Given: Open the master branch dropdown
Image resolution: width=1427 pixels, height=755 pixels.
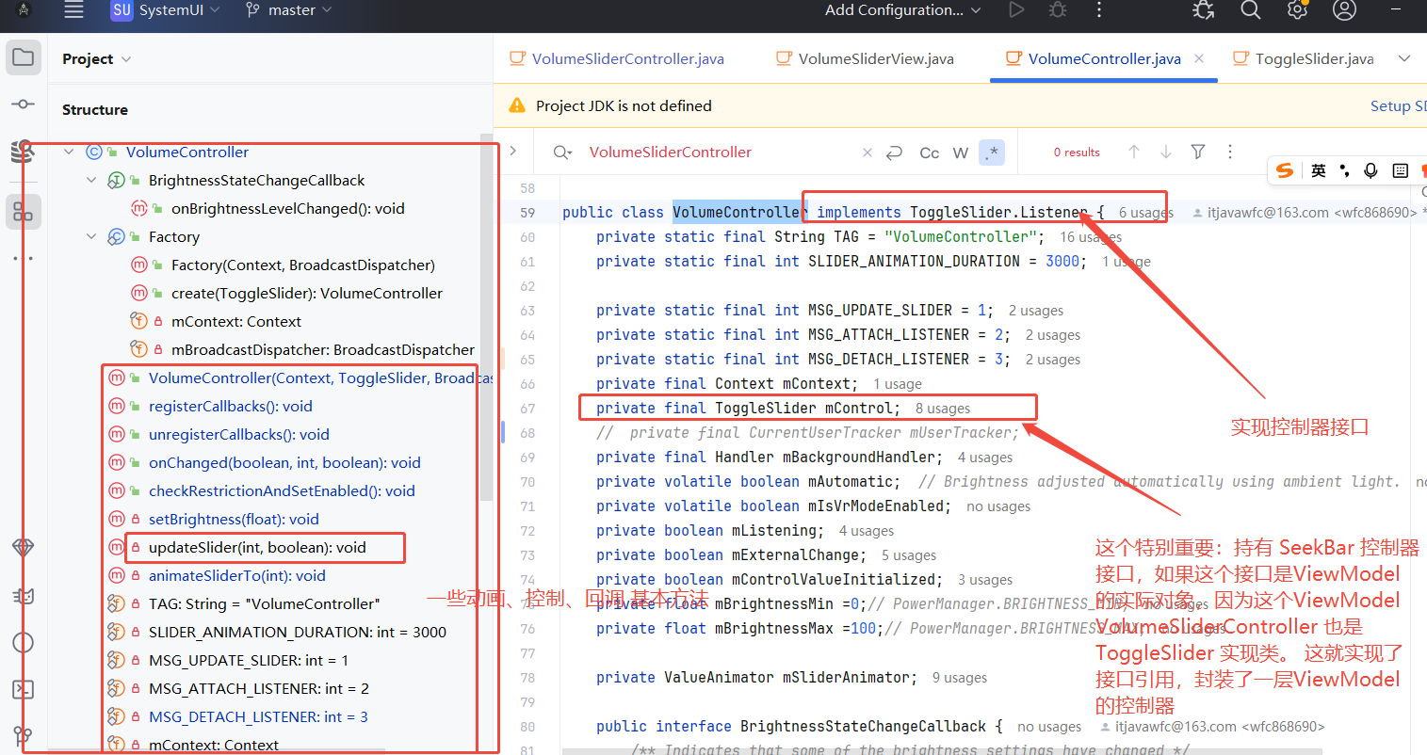Looking at the screenshot, I should pyautogui.click(x=288, y=10).
